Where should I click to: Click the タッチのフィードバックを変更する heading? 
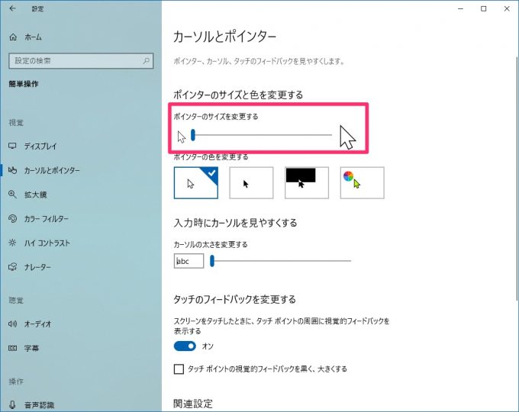click(x=234, y=300)
